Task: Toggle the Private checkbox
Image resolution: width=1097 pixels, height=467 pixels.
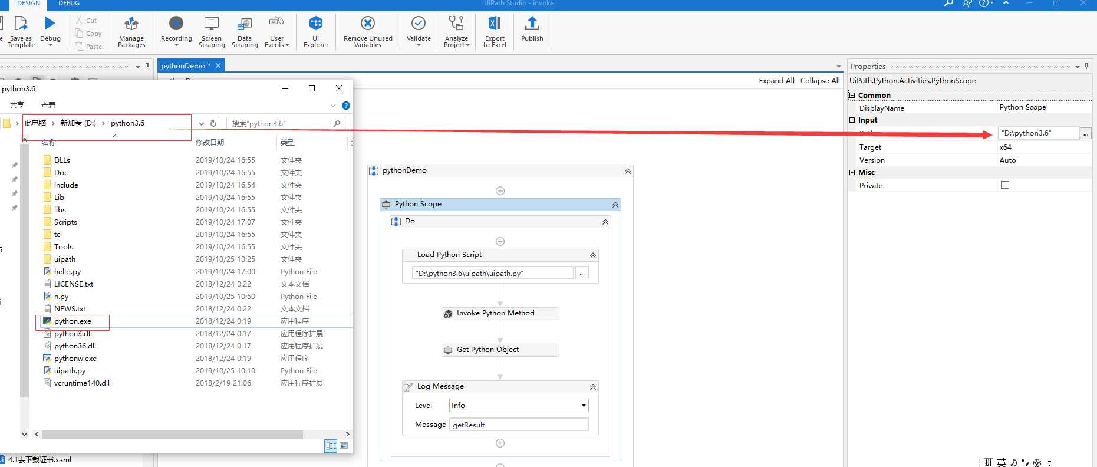Action: click(1005, 185)
